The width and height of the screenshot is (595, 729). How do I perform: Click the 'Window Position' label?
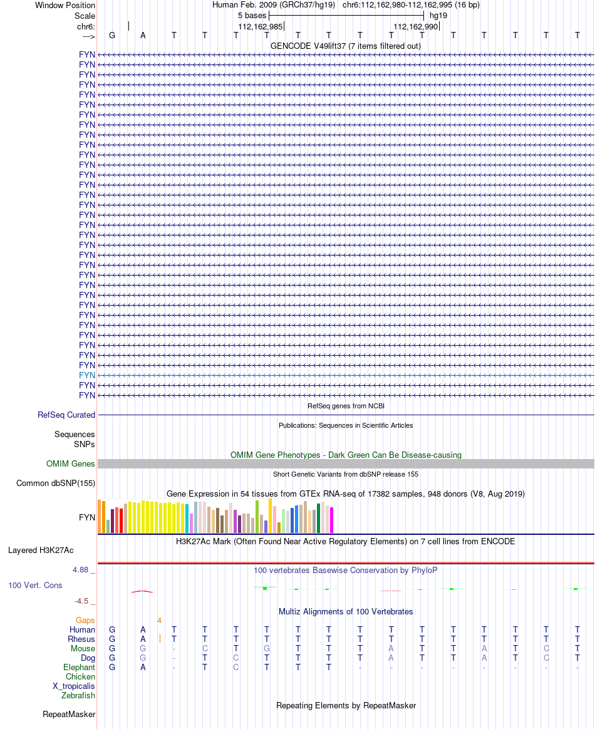coord(65,5)
